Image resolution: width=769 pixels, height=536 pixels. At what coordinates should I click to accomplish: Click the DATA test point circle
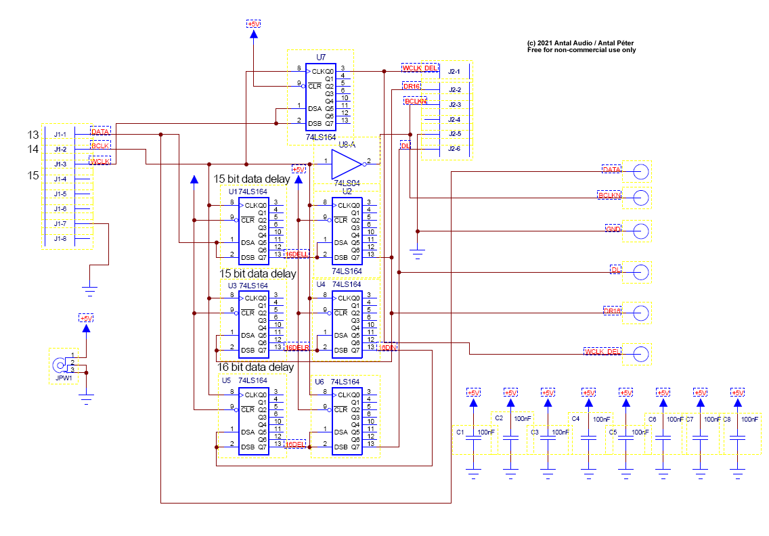(641, 172)
